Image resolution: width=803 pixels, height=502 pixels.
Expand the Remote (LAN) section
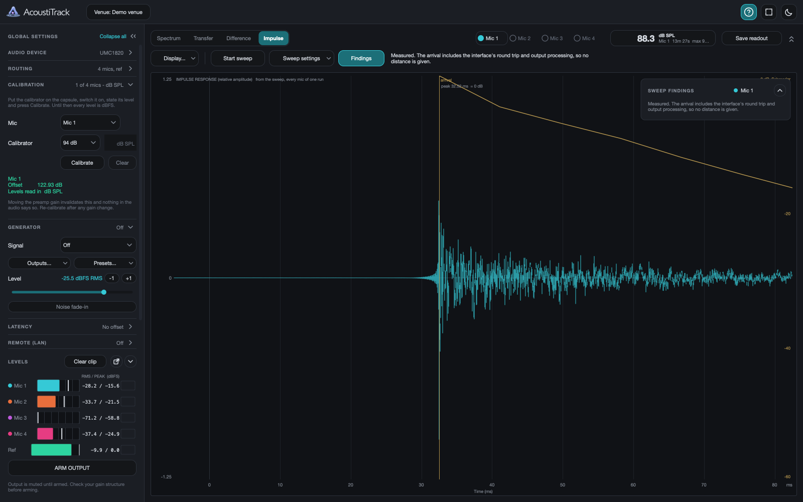tap(72, 343)
